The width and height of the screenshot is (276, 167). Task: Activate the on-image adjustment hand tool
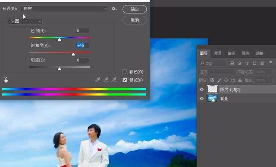point(6,80)
